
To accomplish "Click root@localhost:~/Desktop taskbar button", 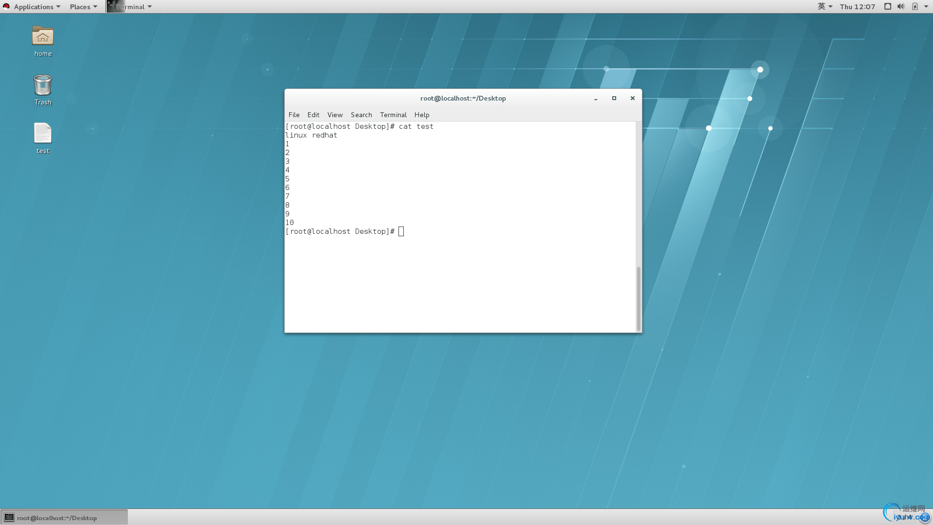I will pos(64,517).
